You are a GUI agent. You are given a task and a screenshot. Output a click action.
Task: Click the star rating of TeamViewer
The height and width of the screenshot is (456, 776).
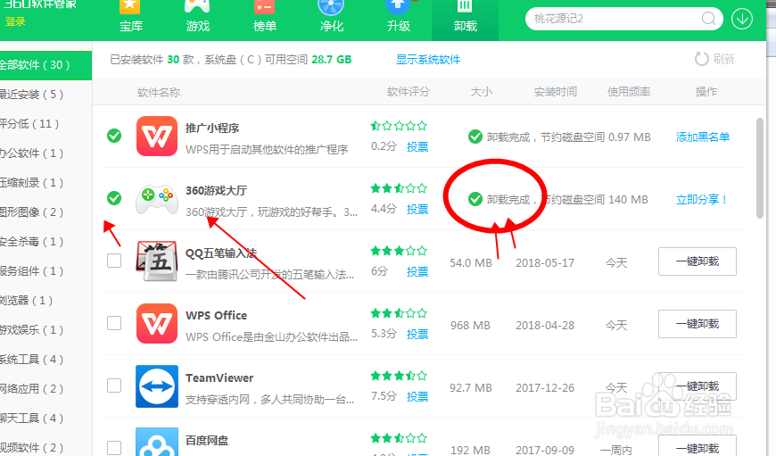pyautogui.click(x=399, y=376)
